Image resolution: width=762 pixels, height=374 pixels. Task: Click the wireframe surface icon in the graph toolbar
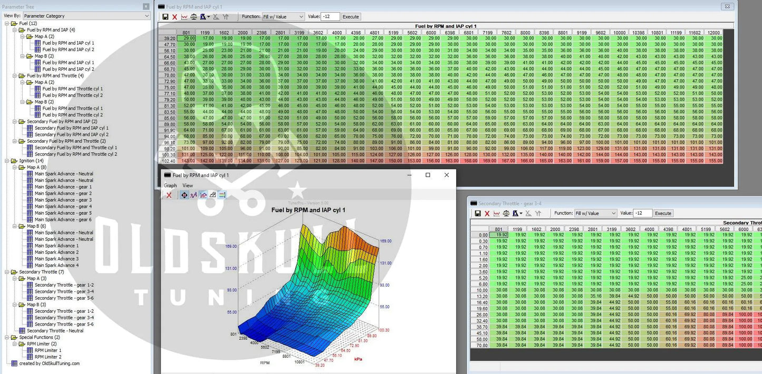[x=213, y=195]
